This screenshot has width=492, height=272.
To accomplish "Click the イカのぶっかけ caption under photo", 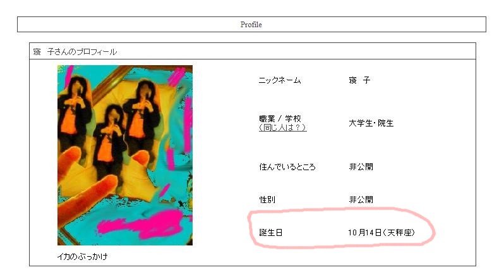I will pos(83,257).
